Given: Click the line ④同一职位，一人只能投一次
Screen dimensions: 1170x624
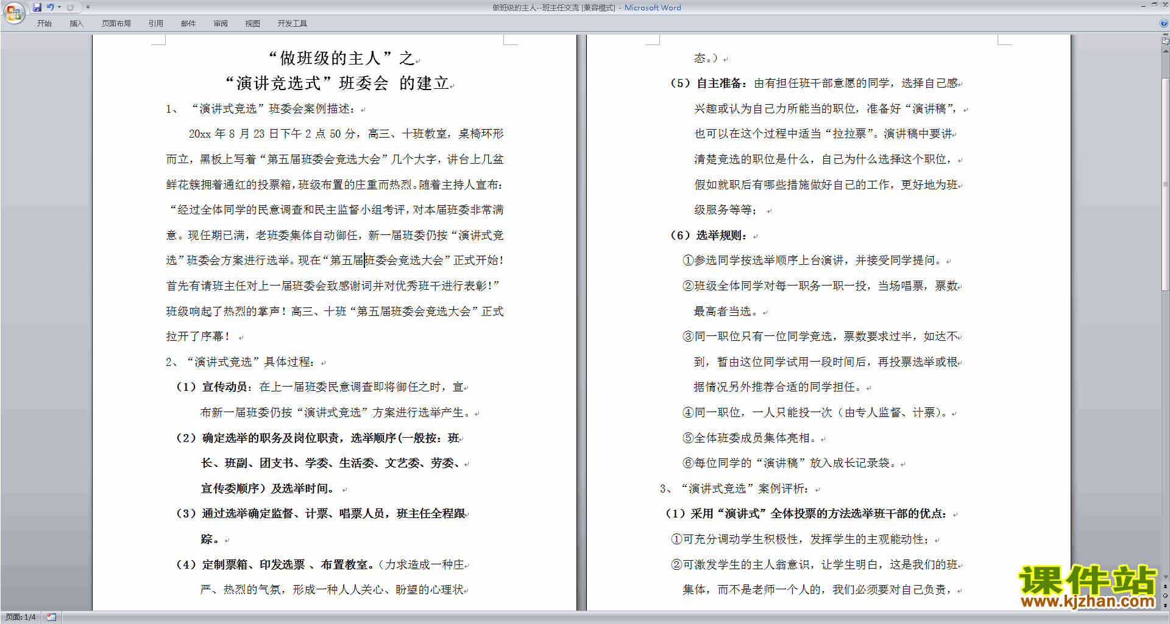Looking at the screenshot, I should coord(815,412).
